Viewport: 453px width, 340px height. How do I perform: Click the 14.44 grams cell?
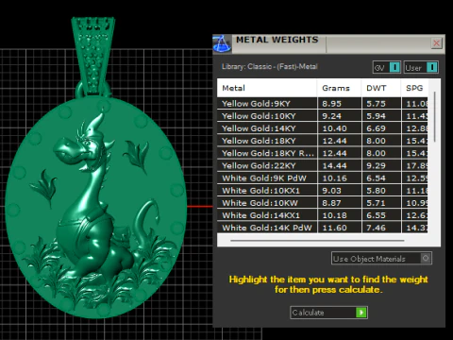[x=340, y=165]
